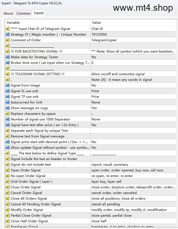The image size is (178, 229).
Task: Click icon beside Re-open Order Signal
Action: coord(7,176)
